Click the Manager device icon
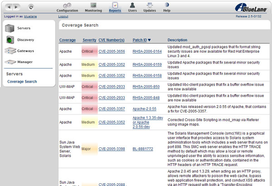Viewport: 272px width, 186px height. (10, 62)
